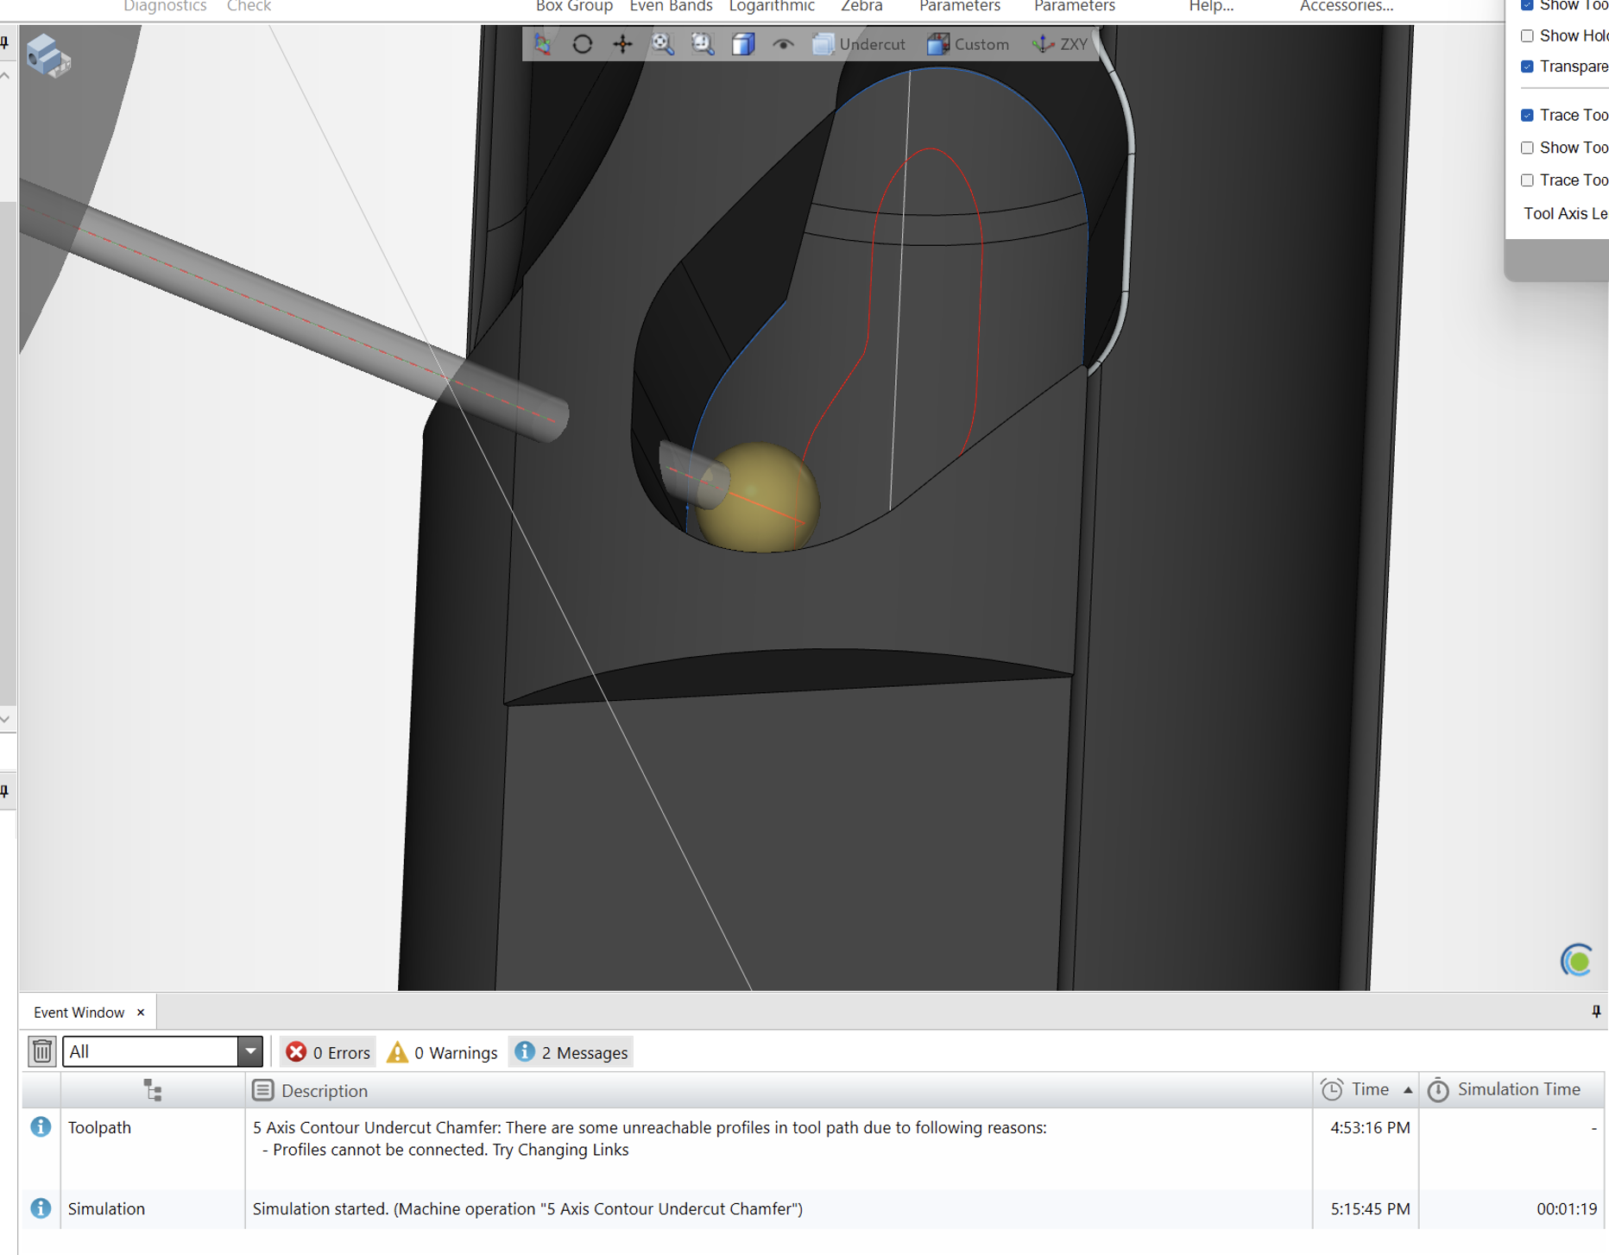Select the Event Window tab
1609x1255 pixels.
pyautogui.click(x=79, y=1012)
